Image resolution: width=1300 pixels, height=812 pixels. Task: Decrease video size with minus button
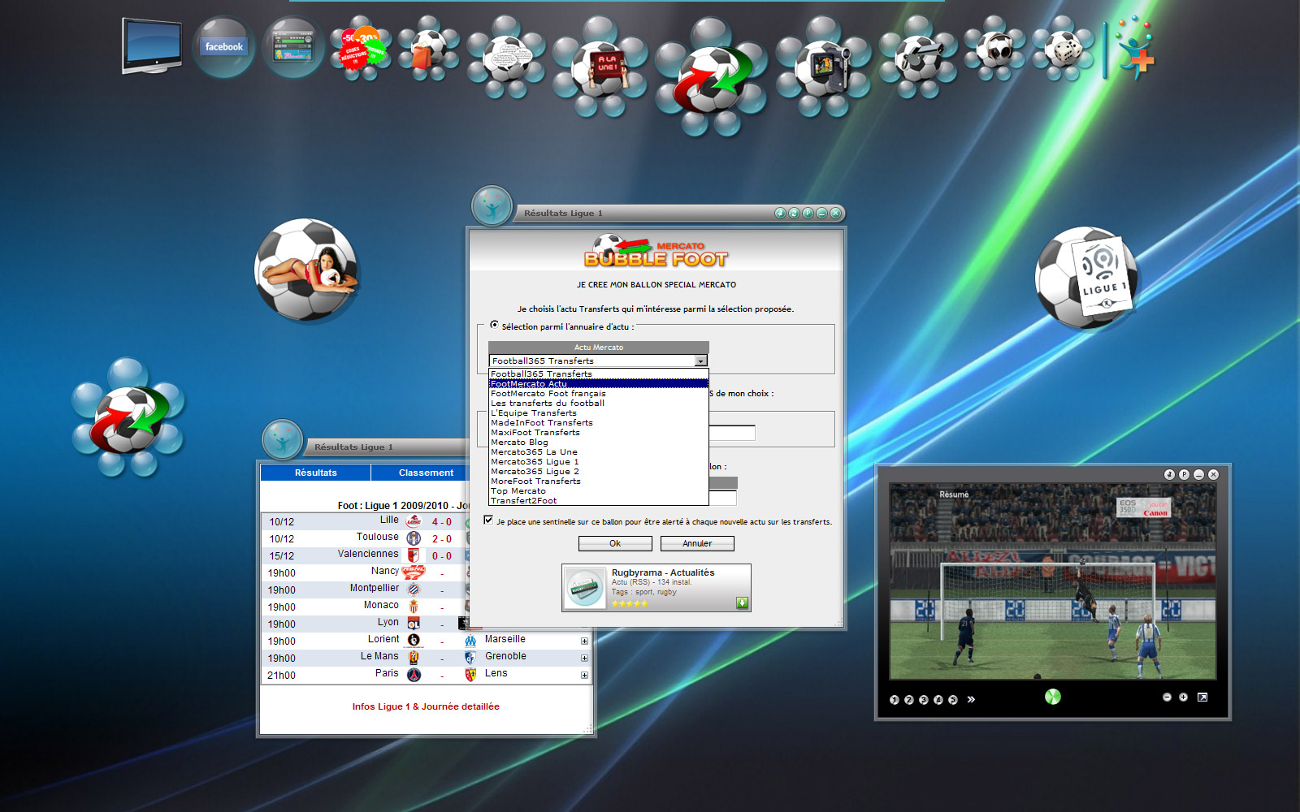tap(1167, 697)
